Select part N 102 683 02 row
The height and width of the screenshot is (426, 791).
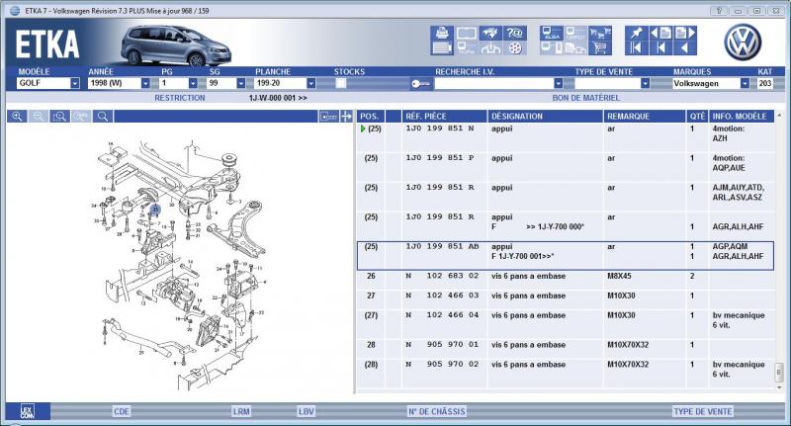[565, 281]
